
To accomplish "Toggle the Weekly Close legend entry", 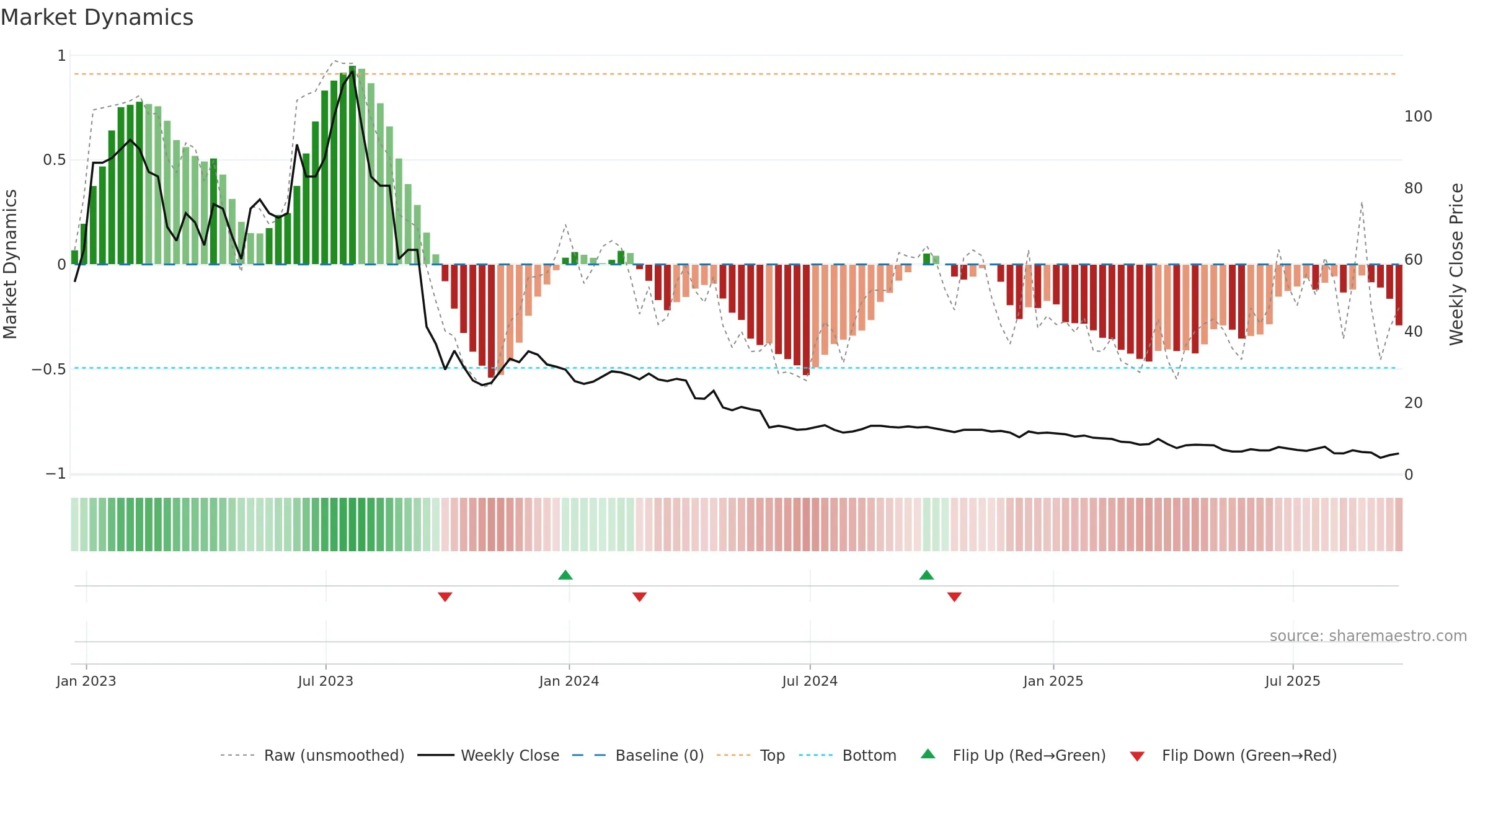I will (489, 755).
